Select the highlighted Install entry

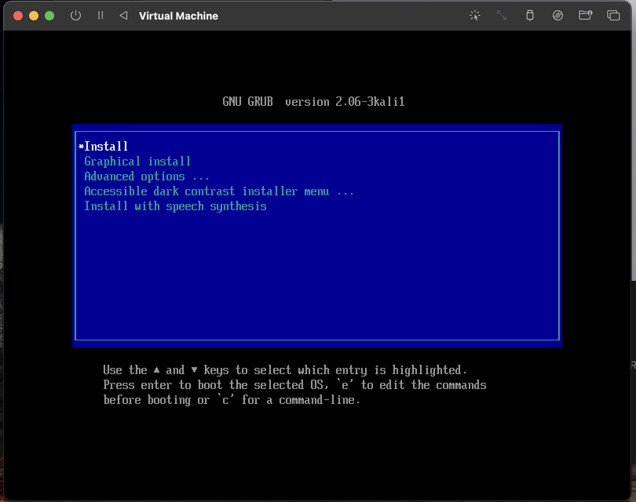pyautogui.click(x=106, y=147)
